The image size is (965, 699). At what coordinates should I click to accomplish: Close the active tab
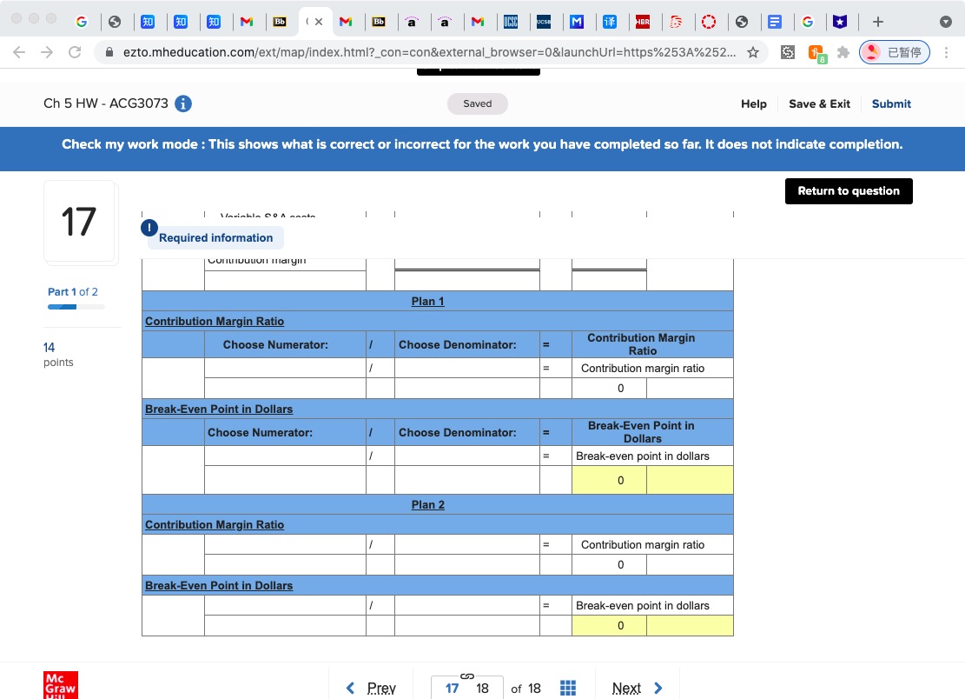pos(319,23)
